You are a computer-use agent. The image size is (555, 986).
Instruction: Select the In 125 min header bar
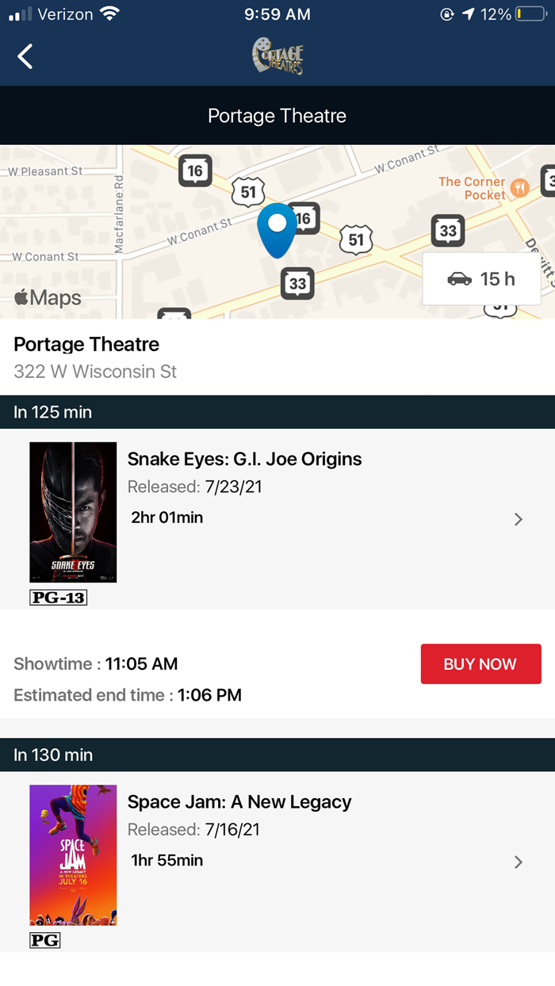(277, 412)
